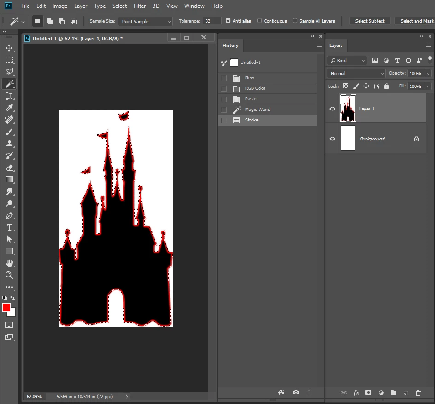Select the Magic Wand history state
Image resolution: width=435 pixels, height=404 pixels.
click(x=257, y=110)
